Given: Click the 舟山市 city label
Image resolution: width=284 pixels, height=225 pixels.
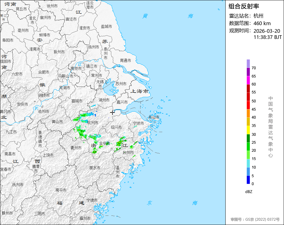Looking at the screenshot, I should point(154,117).
